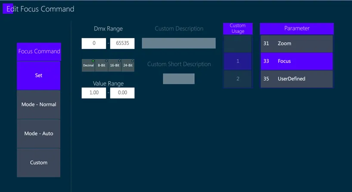This screenshot has width=352, height=192.
Task: Choose the 24-Bit format option
Action: coord(128,65)
